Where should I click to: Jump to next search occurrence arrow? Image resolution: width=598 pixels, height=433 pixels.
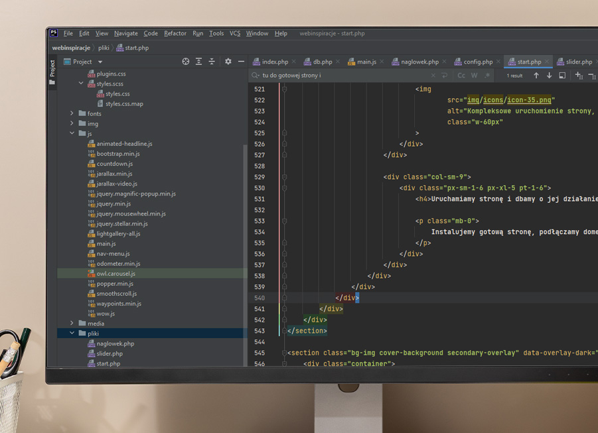point(549,76)
